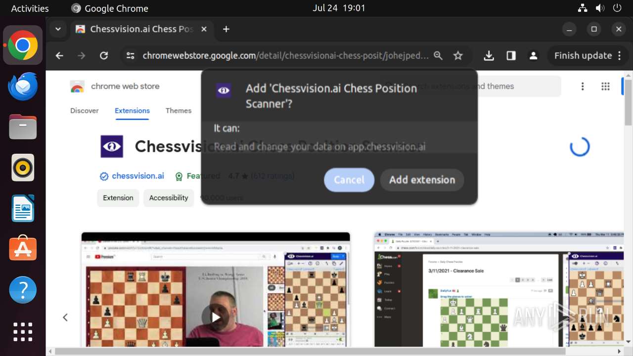Switch to the Themes tab
This screenshot has height=356, width=633.
179,111
